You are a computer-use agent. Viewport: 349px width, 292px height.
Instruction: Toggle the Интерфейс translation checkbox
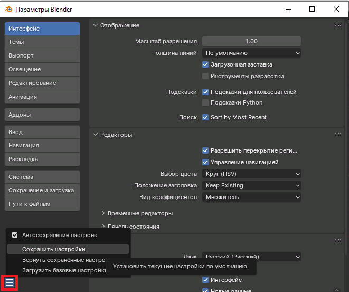click(205, 280)
